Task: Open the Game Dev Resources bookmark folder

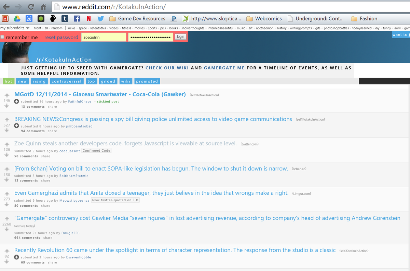Action: (x=137, y=18)
